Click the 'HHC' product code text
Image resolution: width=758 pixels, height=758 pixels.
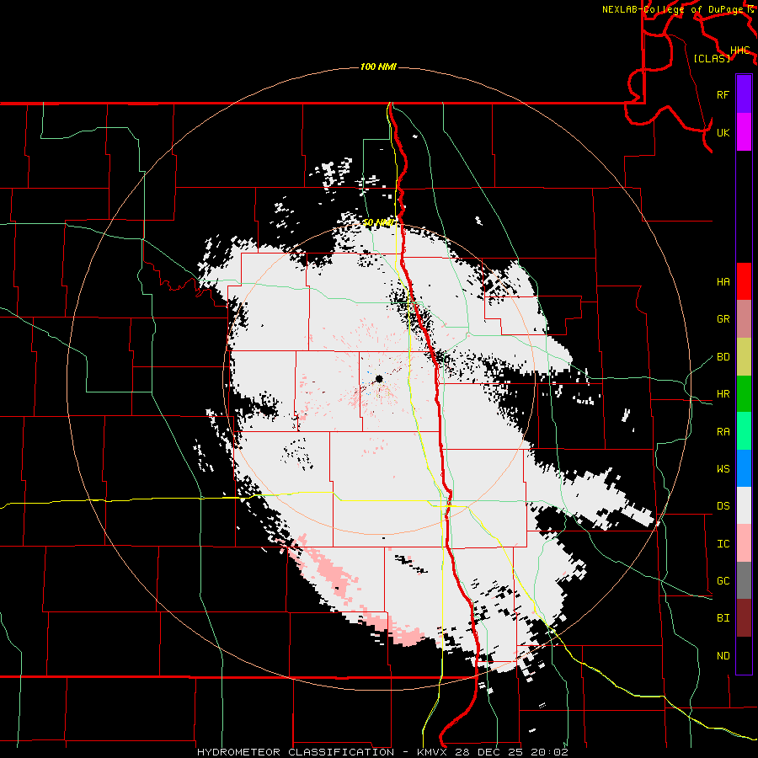pyautogui.click(x=740, y=51)
